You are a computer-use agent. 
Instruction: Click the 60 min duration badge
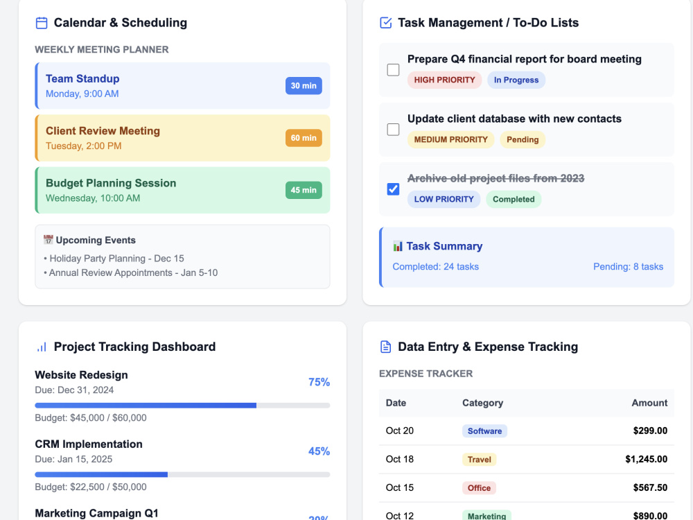304,138
